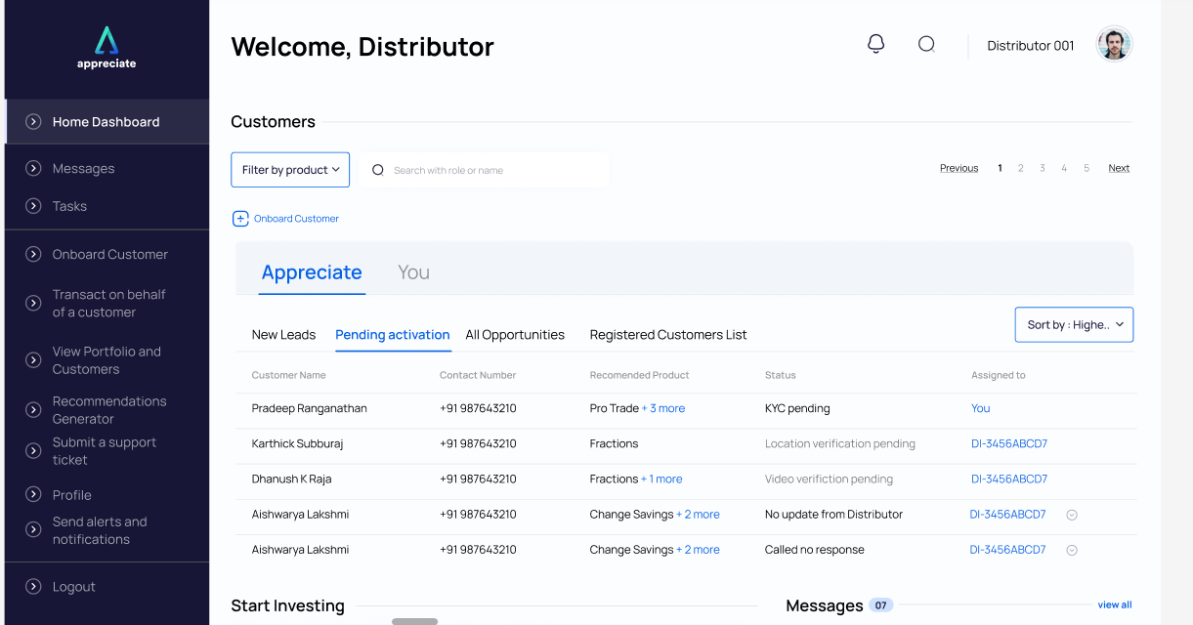Click view all link for Messages
This screenshot has width=1193, height=625.
1114,604
